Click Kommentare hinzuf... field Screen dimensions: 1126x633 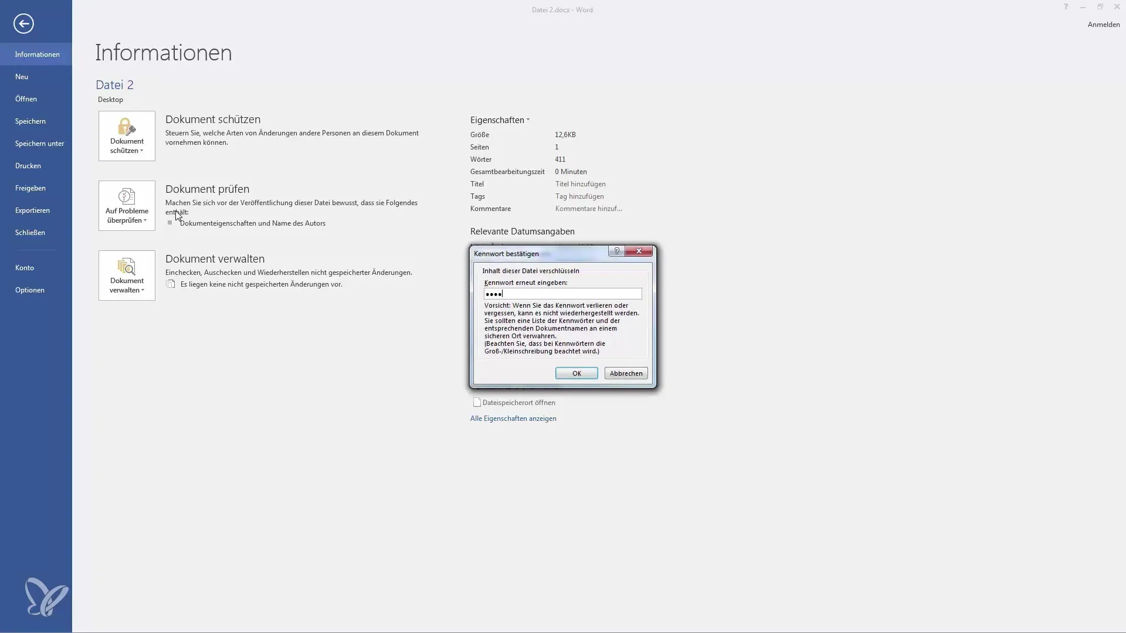(x=588, y=209)
